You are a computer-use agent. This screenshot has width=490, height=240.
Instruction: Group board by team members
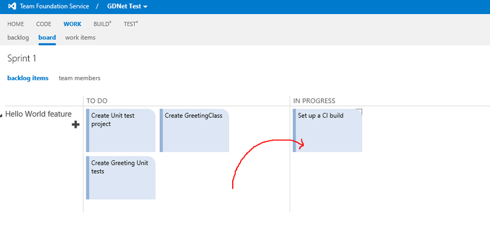pyautogui.click(x=80, y=78)
